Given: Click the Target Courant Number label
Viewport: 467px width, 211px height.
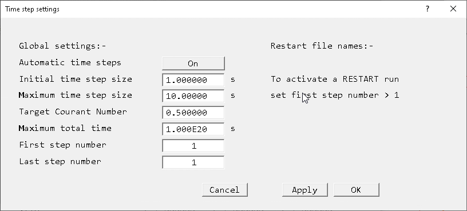Looking at the screenshot, I should 73,112.
